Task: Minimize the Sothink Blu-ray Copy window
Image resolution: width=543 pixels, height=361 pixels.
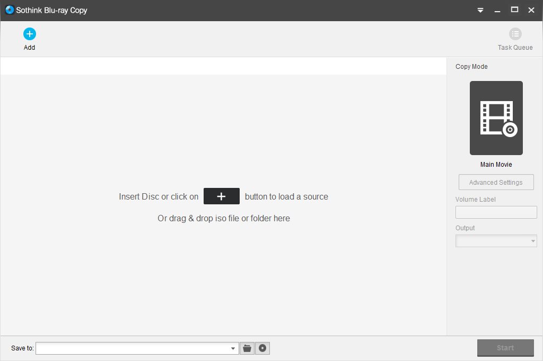Action: (x=497, y=10)
